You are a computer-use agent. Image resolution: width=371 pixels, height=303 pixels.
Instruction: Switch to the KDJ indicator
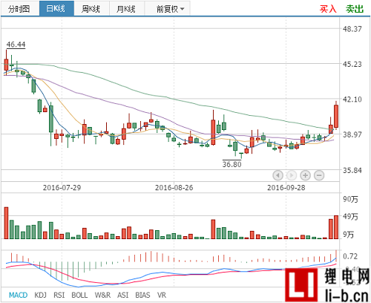point(41,295)
